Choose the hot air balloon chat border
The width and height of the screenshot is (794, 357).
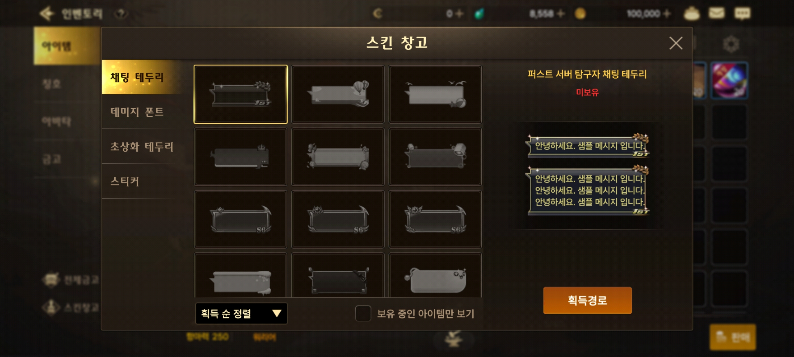(x=338, y=94)
